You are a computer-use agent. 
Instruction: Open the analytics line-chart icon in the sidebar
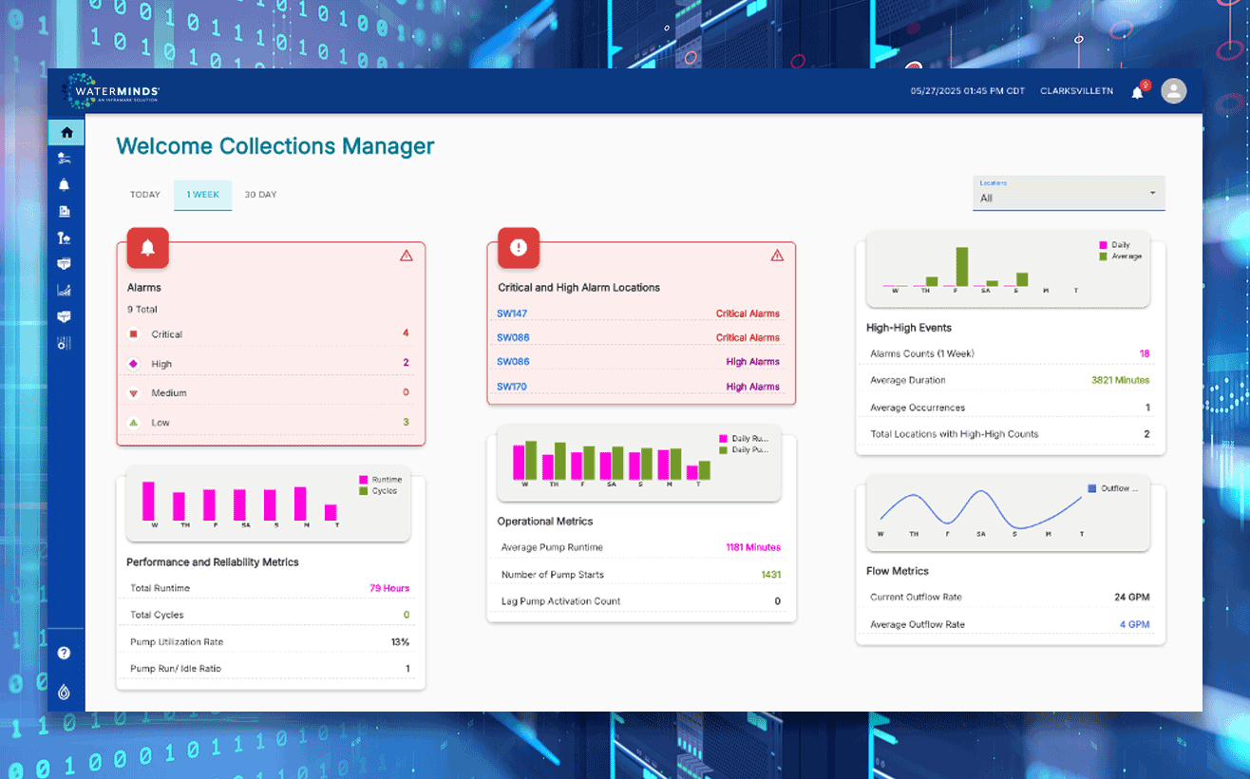65,291
